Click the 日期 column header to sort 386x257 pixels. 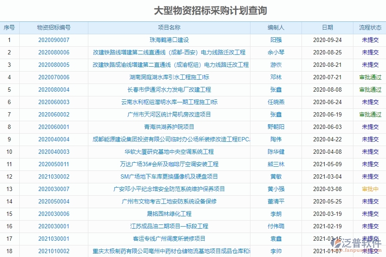pyautogui.click(x=328, y=27)
